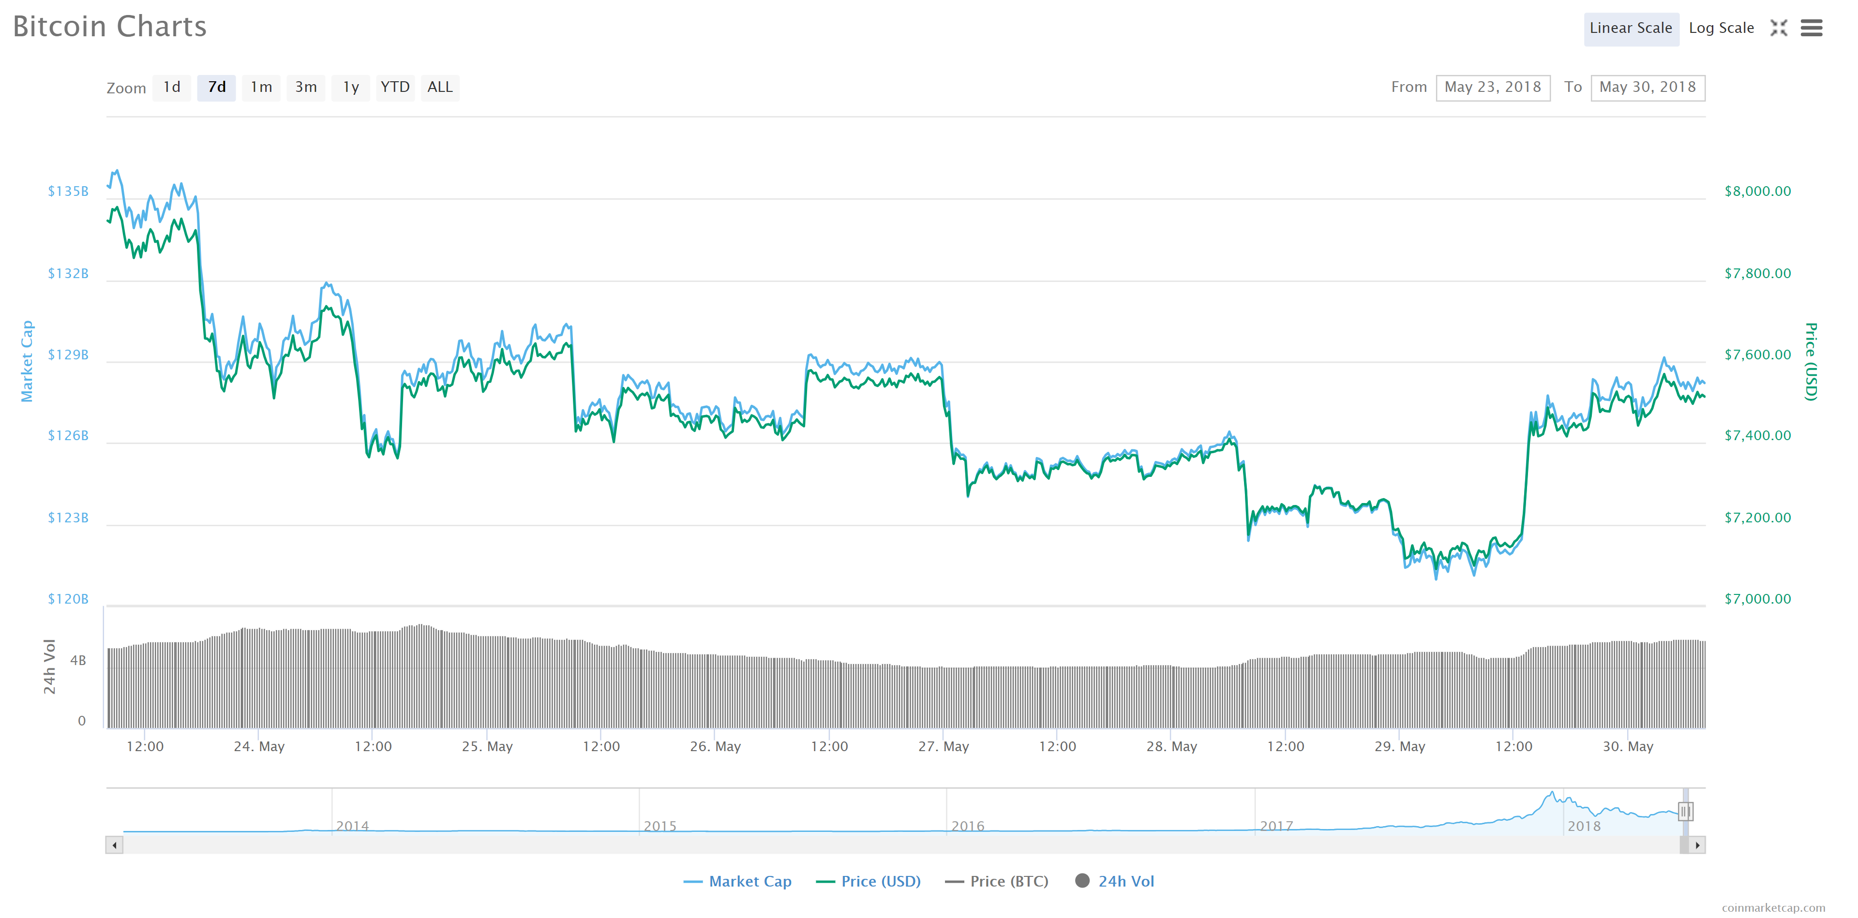Click the 28. May date label

pos(1171,746)
